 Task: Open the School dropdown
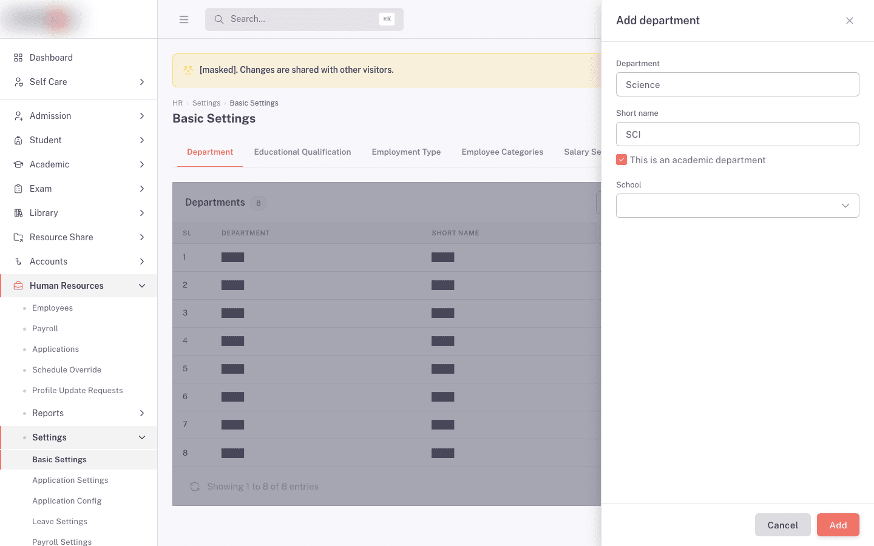tap(737, 206)
